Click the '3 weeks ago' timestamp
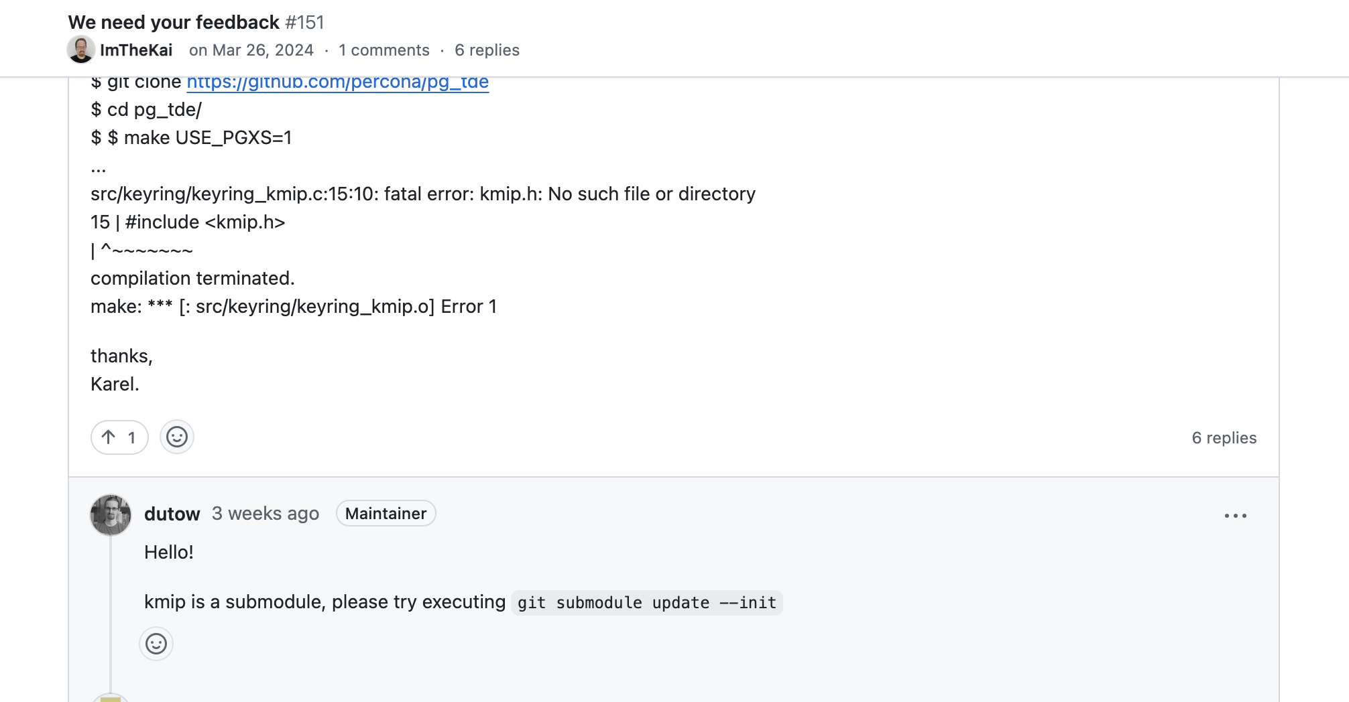 (x=266, y=514)
